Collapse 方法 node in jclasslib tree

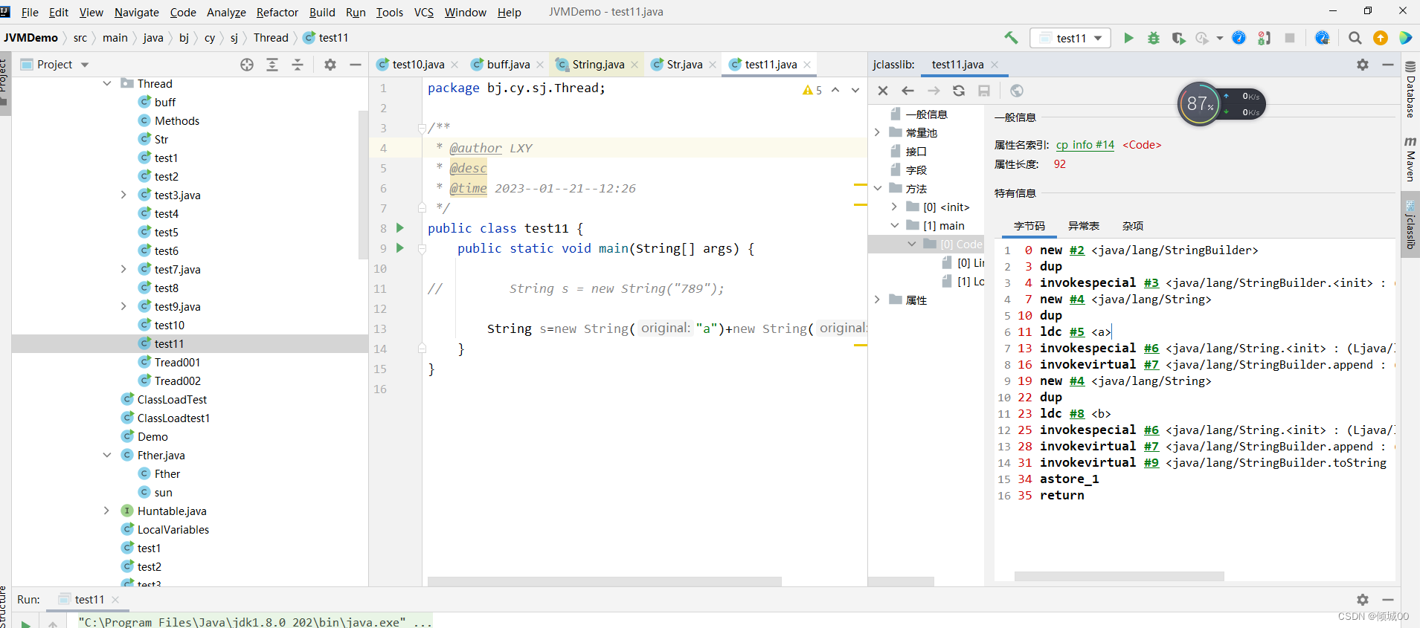coord(878,188)
